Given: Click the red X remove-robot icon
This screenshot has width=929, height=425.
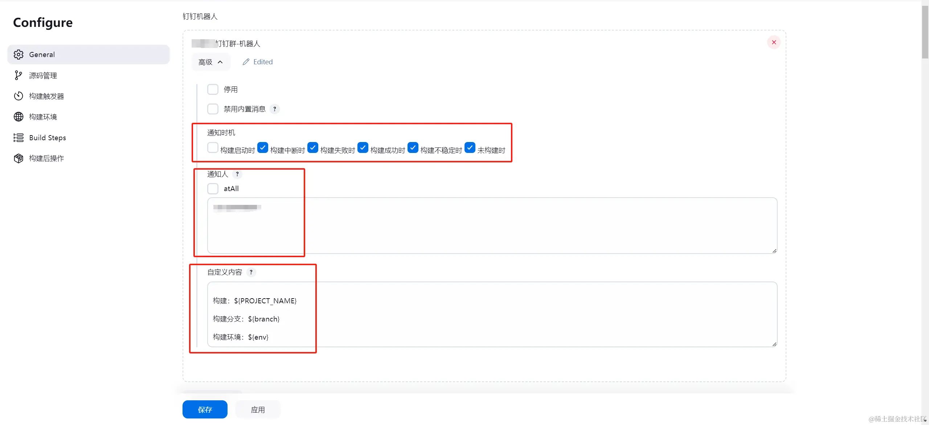Looking at the screenshot, I should [x=774, y=42].
